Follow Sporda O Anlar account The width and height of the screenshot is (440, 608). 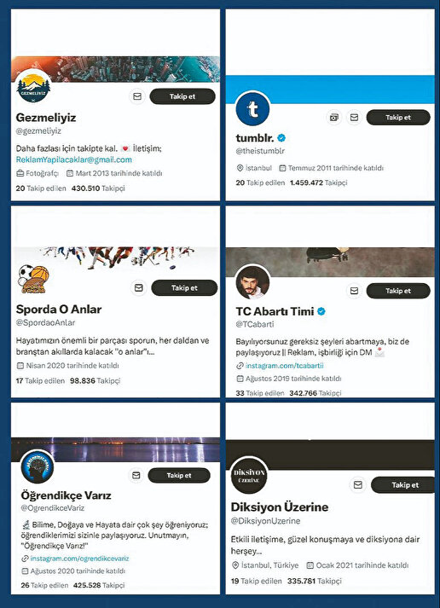(184, 287)
